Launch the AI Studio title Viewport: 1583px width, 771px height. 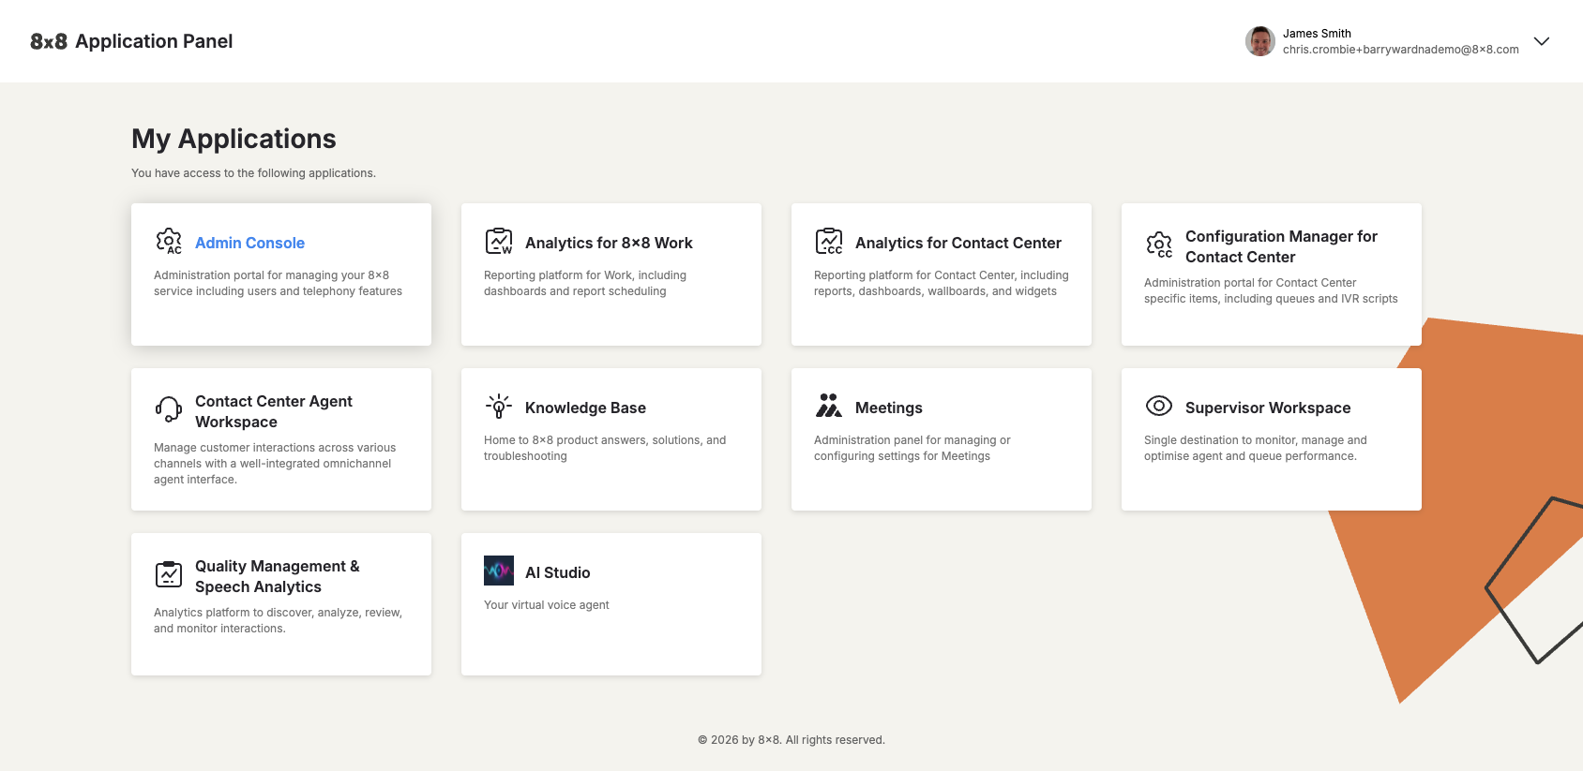click(558, 572)
